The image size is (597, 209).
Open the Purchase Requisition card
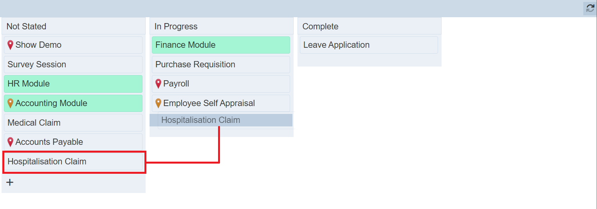click(195, 65)
